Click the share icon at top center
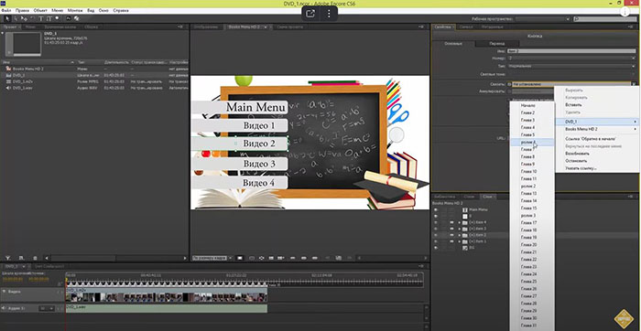Viewport: 641px width, 331px height. (x=310, y=14)
